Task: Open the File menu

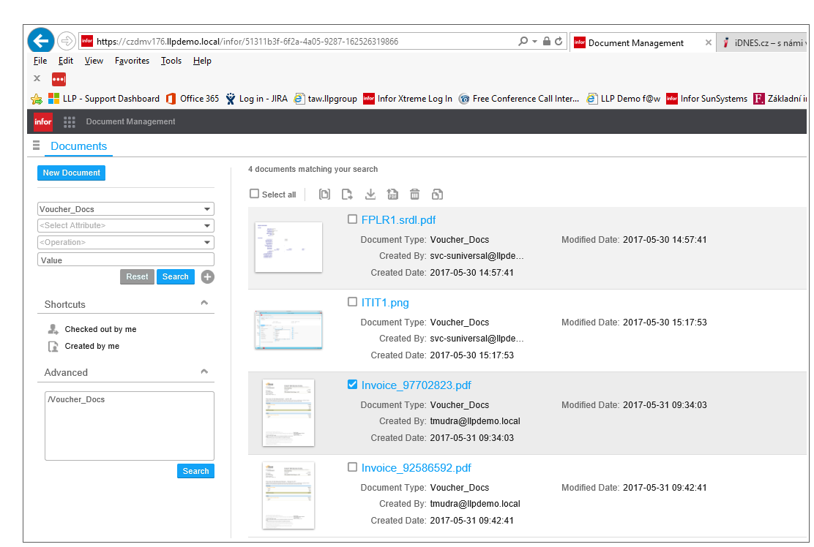Action: click(40, 61)
